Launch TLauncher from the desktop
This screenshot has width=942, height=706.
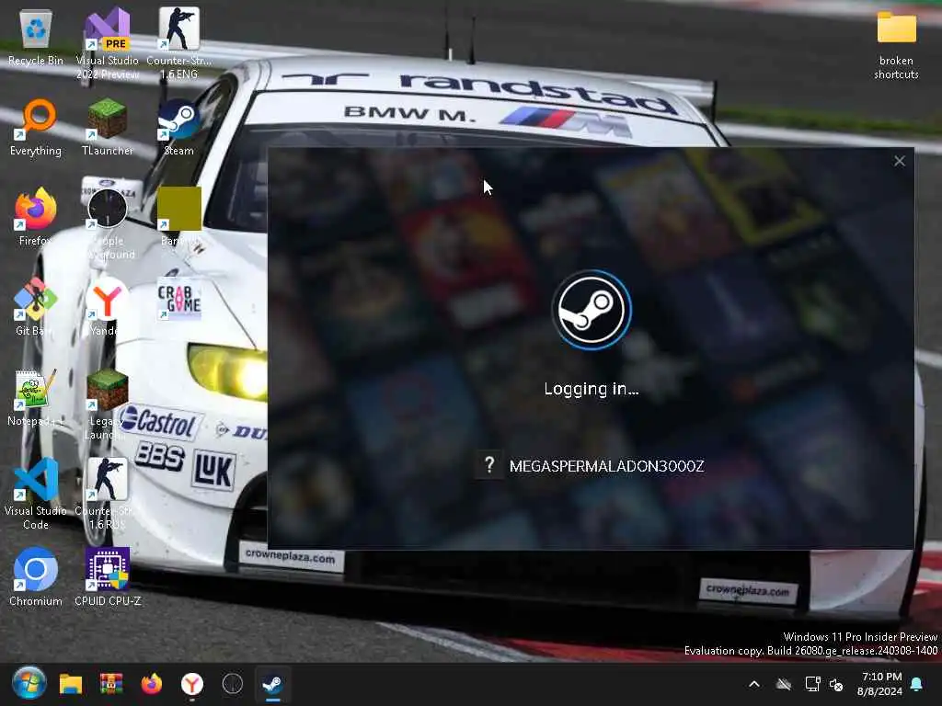pyautogui.click(x=108, y=128)
